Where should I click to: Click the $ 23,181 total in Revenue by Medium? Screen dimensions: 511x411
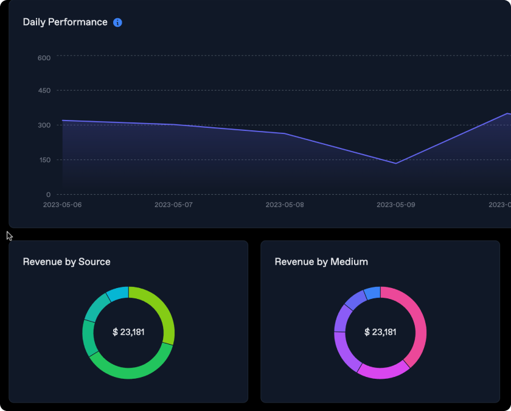pyautogui.click(x=380, y=332)
